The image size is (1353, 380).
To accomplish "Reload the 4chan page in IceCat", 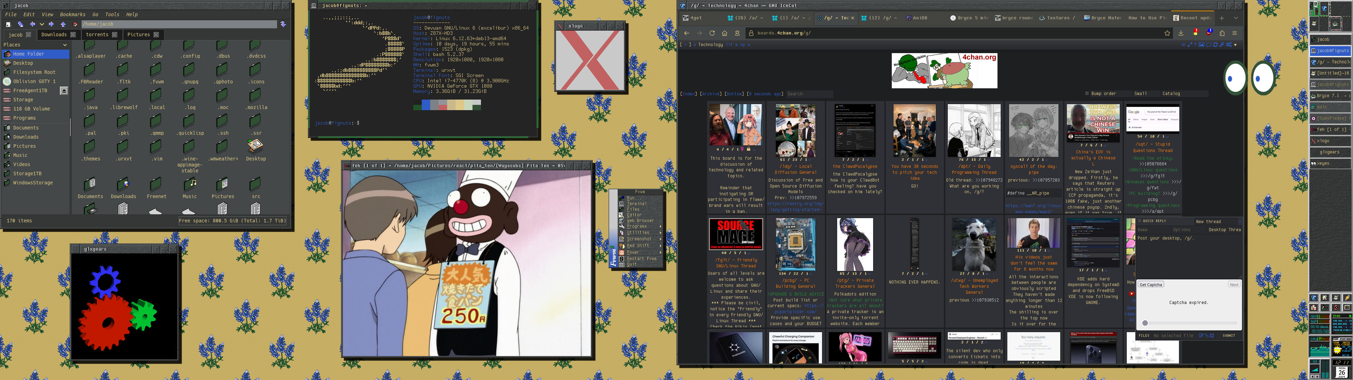I will click(x=712, y=33).
